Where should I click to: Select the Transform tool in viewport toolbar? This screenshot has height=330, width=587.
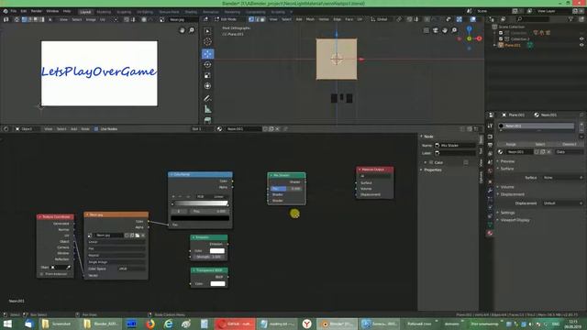(x=208, y=86)
